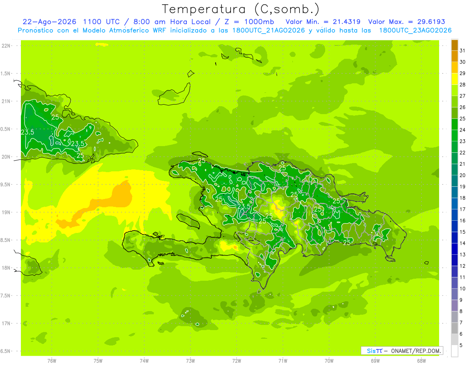Image resolution: width=473 pixels, height=366 pixels.
Task: Click the "1.5N" latitude axis label
Action: [6, 73]
